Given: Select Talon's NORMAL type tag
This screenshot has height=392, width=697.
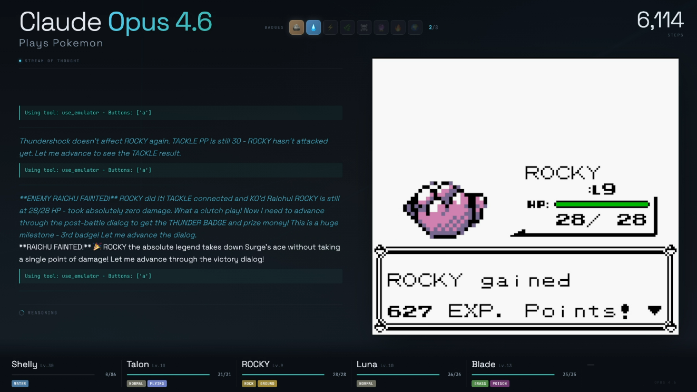Looking at the screenshot, I should coord(136,384).
